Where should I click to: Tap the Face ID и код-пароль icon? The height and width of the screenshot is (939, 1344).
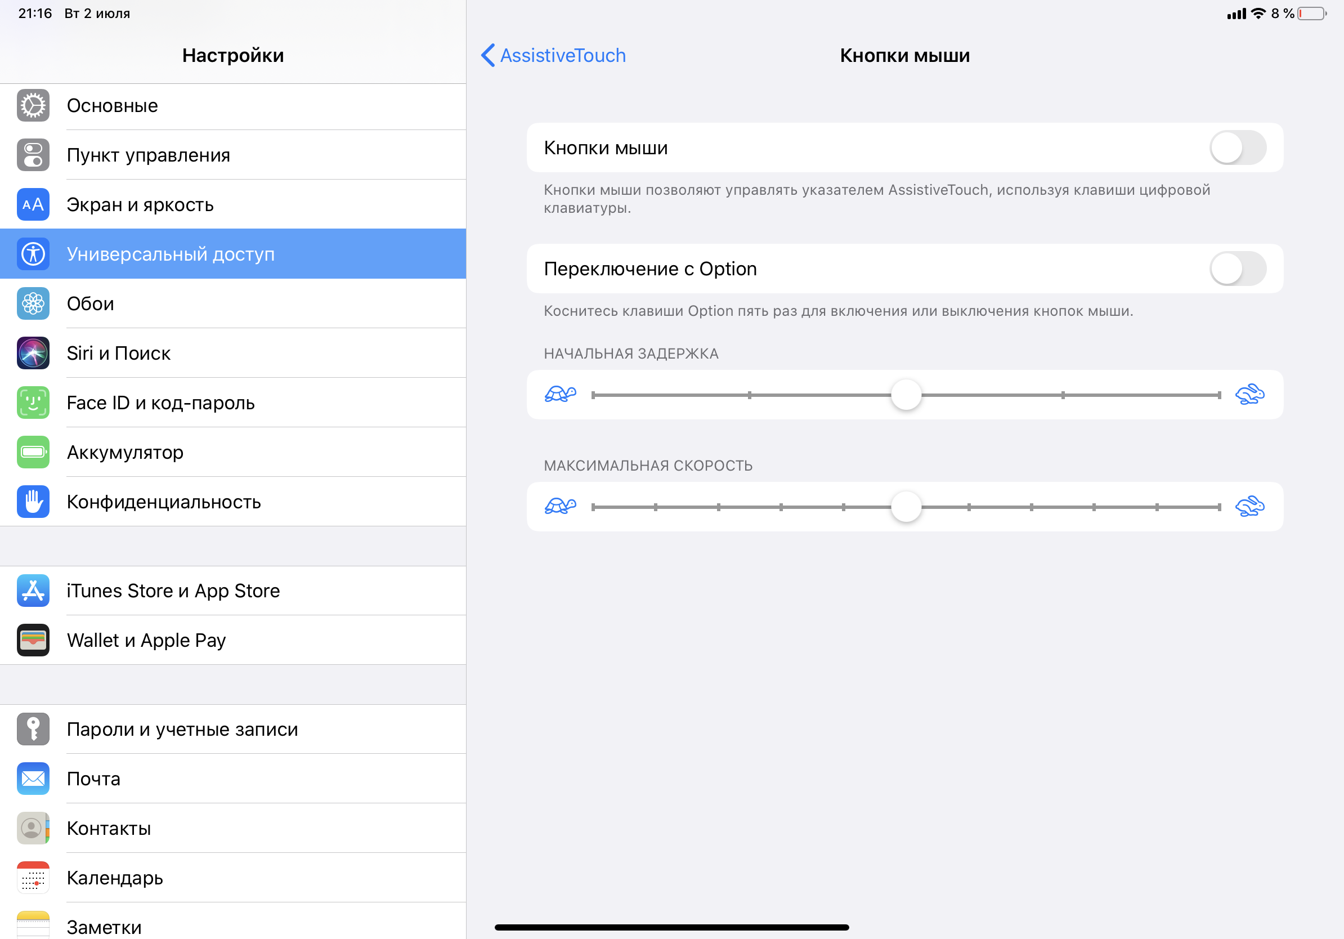pos(33,403)
